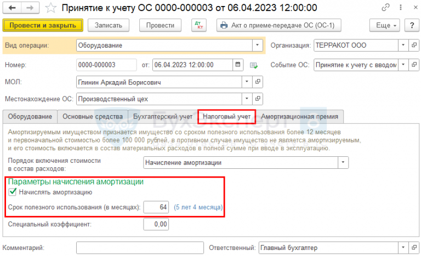The image size is (421, 256).
Task: Switch to Оборудование tab
Action: click(x=30, y=117)
